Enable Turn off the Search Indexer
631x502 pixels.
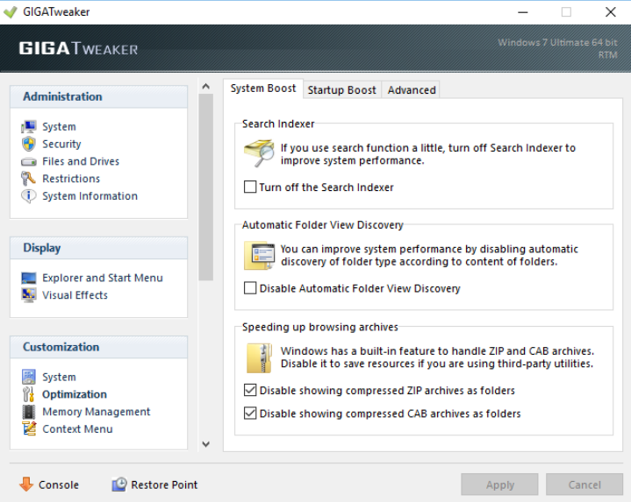(x=251, y=187)
